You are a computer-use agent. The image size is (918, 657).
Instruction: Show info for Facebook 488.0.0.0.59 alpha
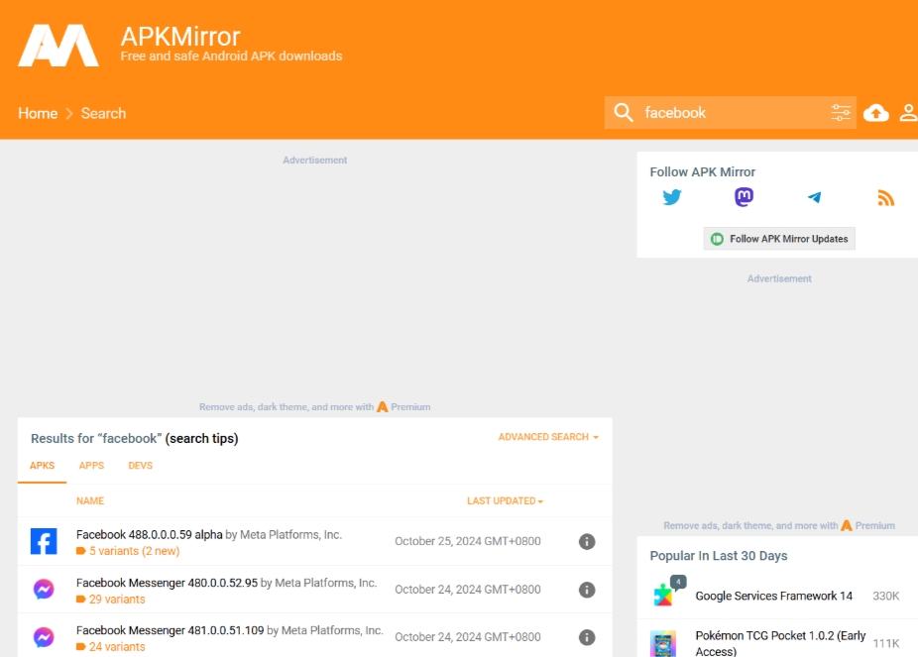point(587,542)
